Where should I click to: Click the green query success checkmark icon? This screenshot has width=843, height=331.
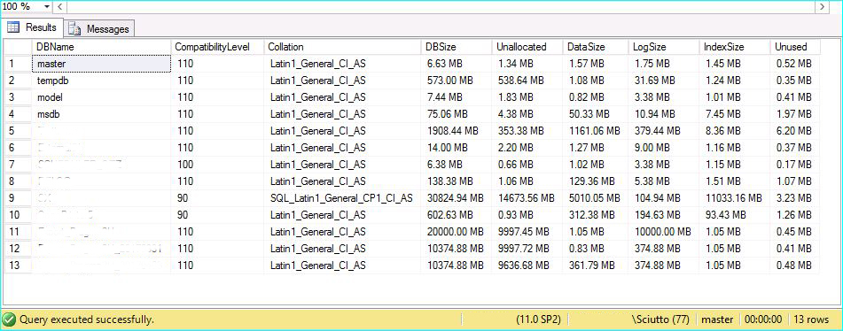[10, 319]
